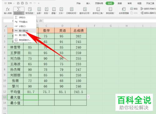Open the Date and Time (日期和时间) dropdown
This screenshot has width=156, height=114.
pos(72,13)
